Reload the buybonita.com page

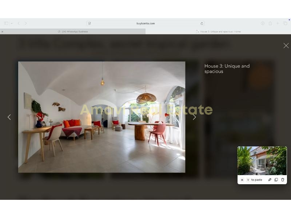tap(202, 23)
